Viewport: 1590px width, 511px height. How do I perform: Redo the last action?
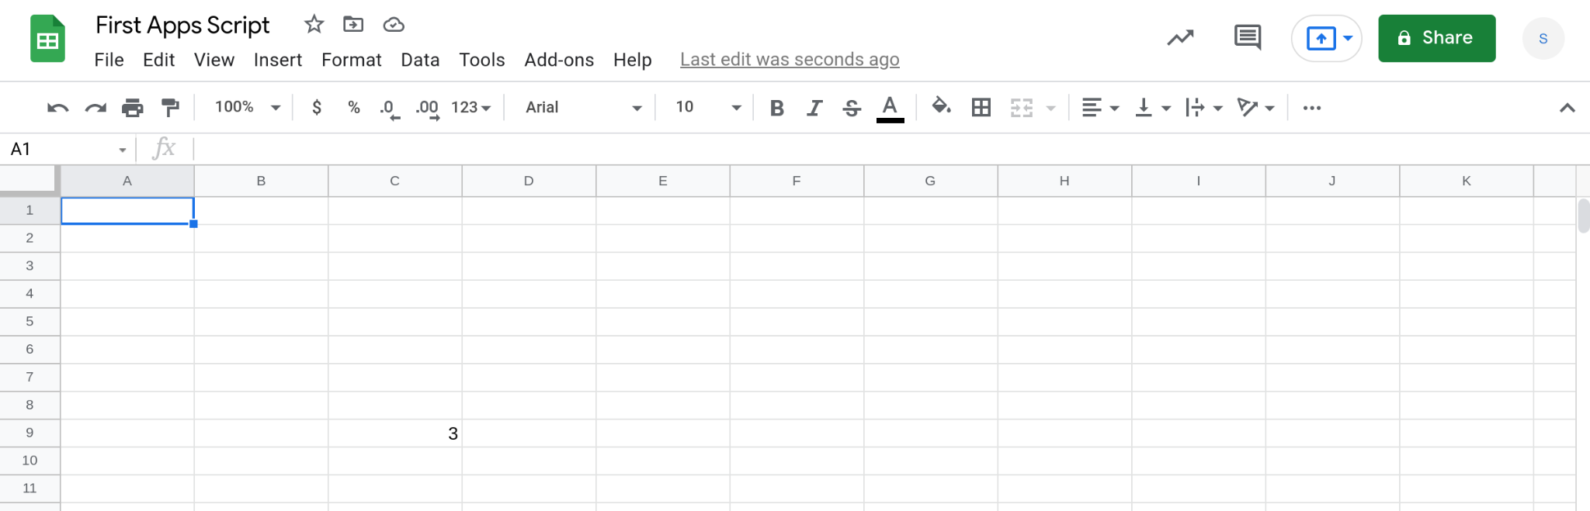(x=95, y=108)
